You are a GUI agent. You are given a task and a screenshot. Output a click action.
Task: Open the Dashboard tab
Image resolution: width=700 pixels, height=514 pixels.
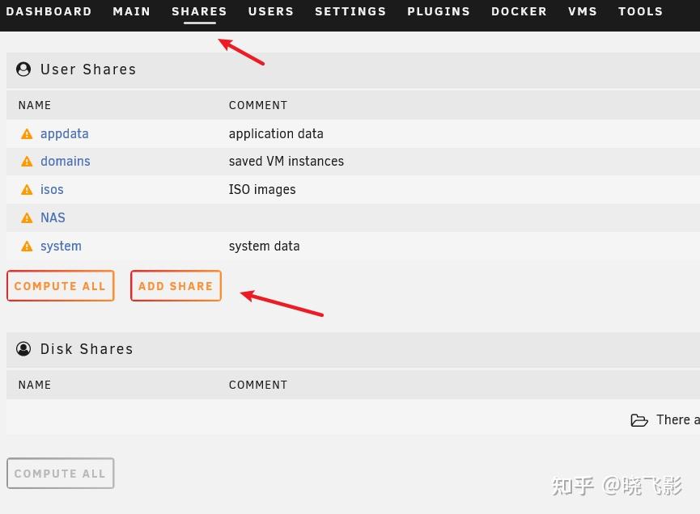(49, 11)
